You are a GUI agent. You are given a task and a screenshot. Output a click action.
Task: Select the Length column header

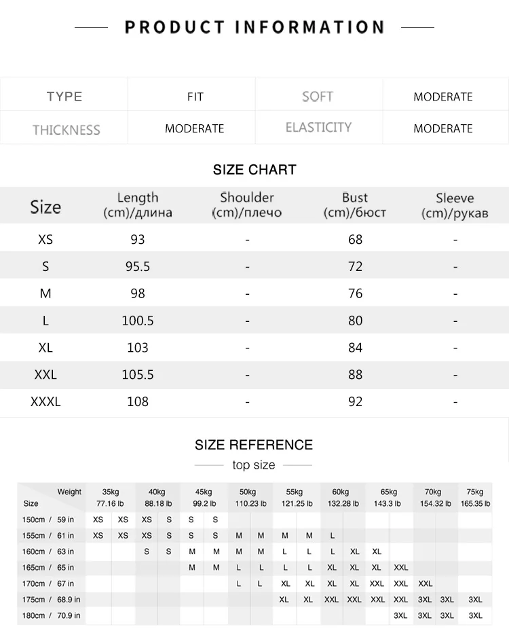click(x=138, y=205)
